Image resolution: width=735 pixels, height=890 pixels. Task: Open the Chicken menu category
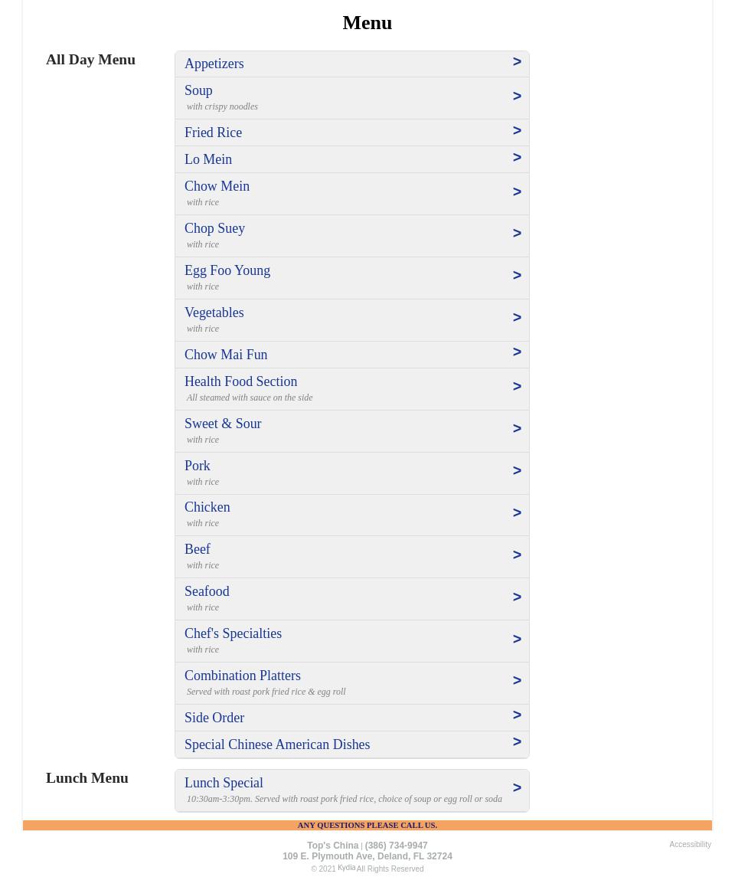click(207, 507)
